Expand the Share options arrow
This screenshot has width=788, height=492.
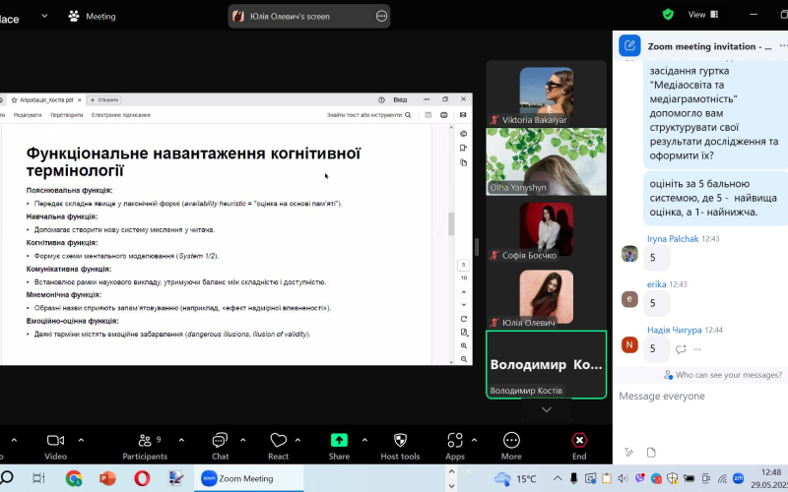coord(364,441)
